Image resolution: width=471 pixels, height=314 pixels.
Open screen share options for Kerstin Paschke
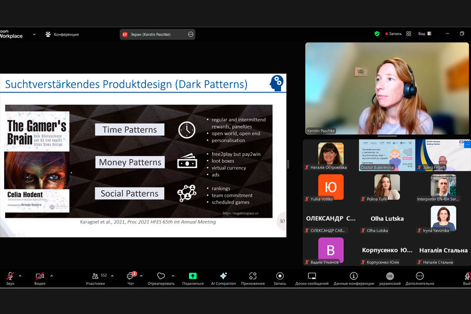tap(190, 35)
